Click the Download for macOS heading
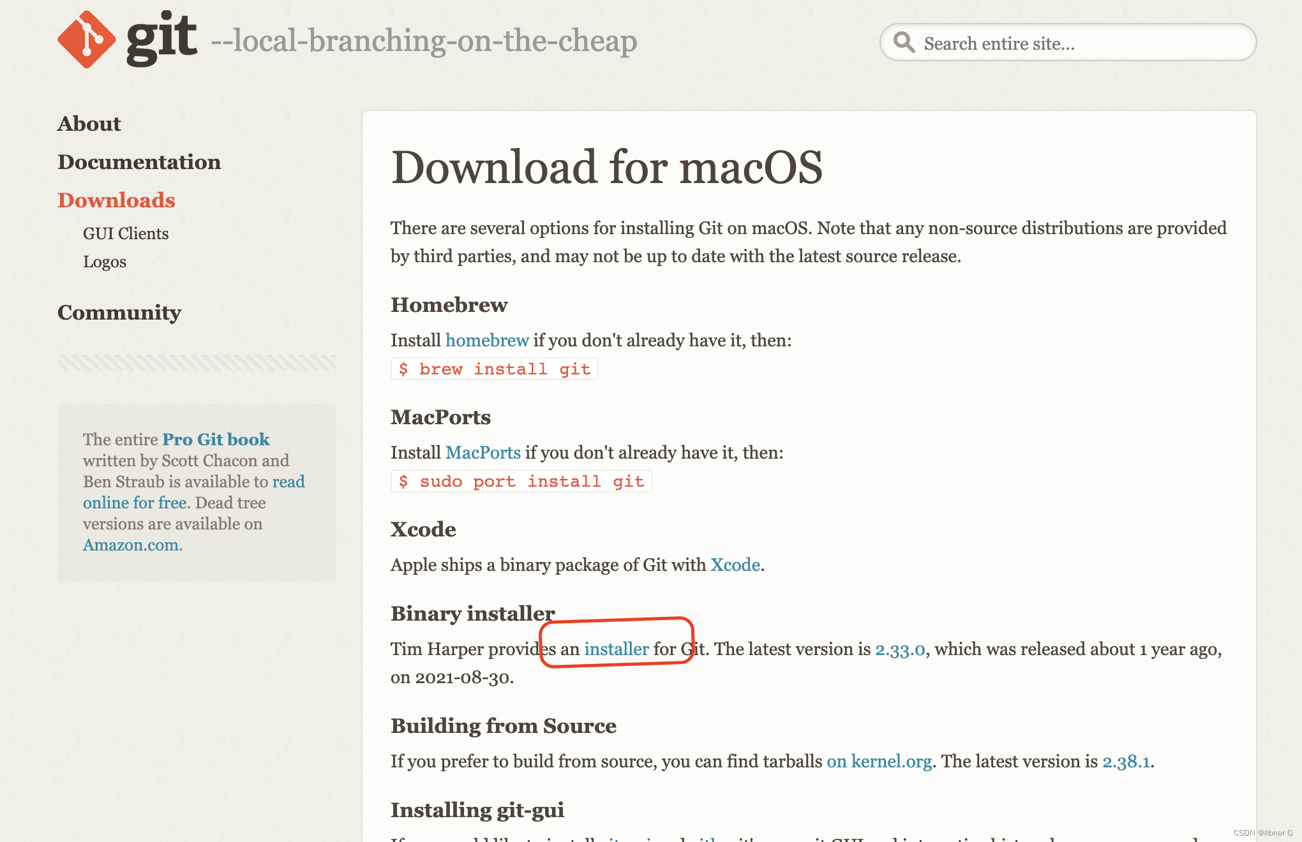Image resolution: width=1302 pixels, height=842 pixels. pyautogui.click(x=607, y=167)
